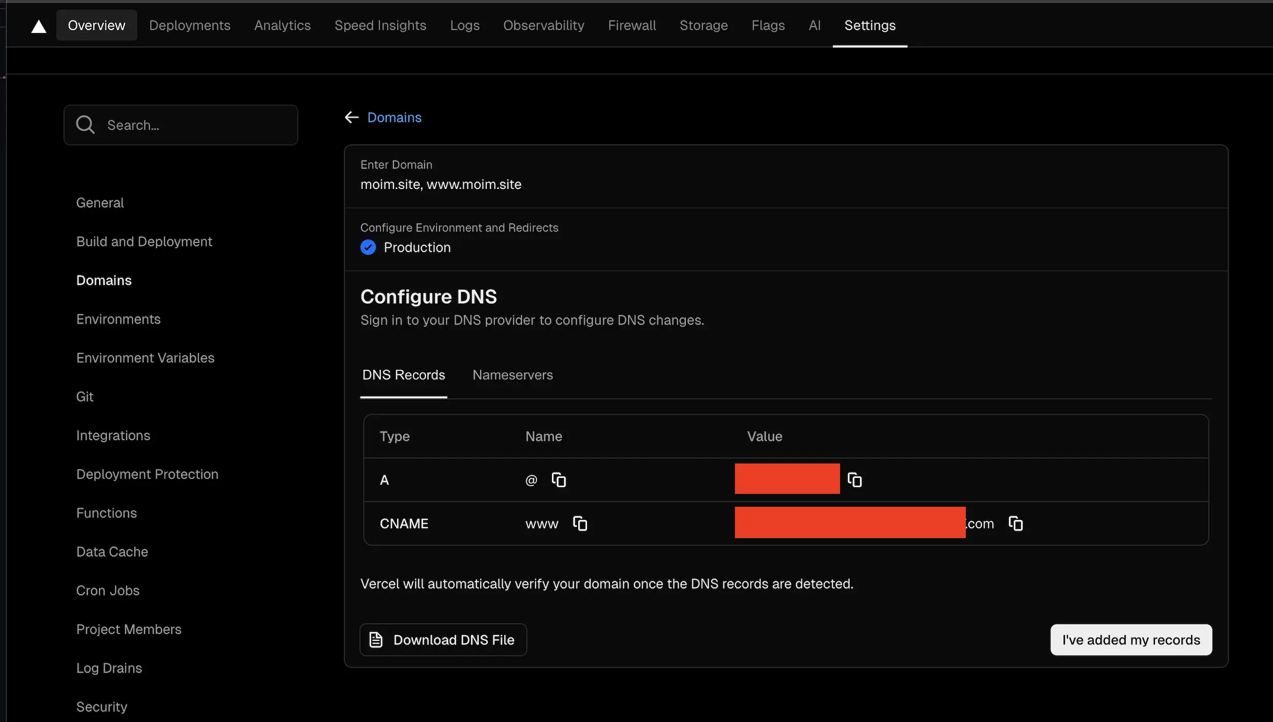Focus the settings Search field
Screen dimensions: 1273x722
[196, 125]
